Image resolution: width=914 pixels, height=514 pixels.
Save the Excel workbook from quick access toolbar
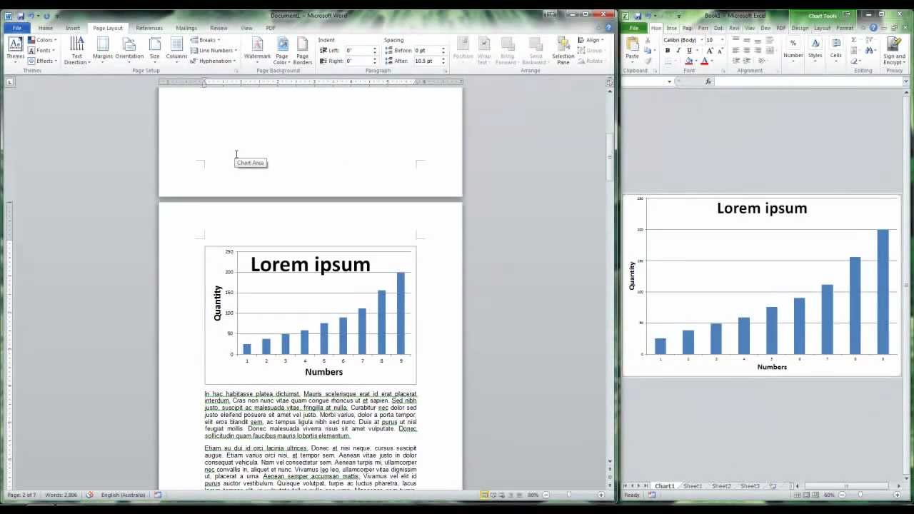(x=636, y=16)
